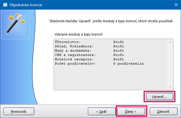Screen dimensions: 181x118
Task: Click the Objednávka licencie title bar text
Action: [26, 5]
